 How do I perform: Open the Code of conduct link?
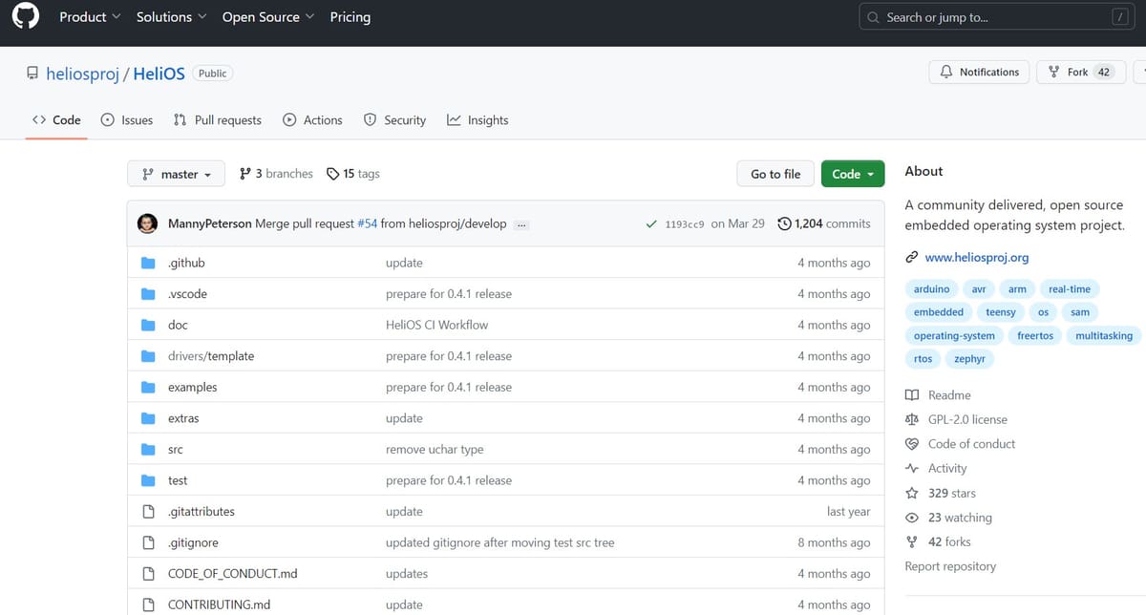(960, 444)
